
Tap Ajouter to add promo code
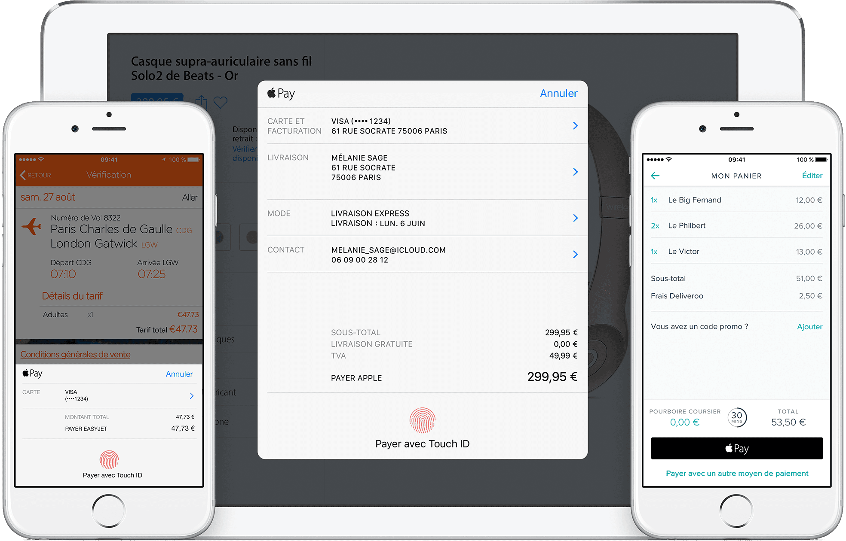[809, 327]
